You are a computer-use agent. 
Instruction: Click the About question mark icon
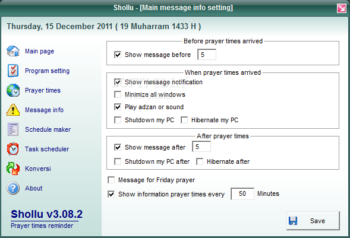(13, 188)
